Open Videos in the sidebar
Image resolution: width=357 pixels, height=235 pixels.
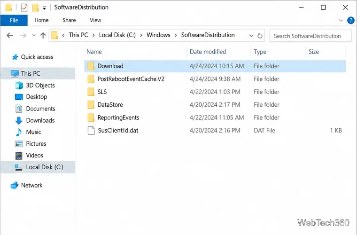pyautogui.click(x=34, y=155)
